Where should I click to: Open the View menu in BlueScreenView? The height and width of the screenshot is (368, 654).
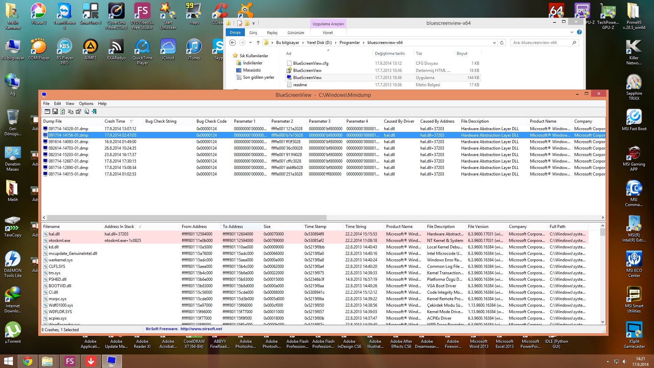pyautogui.click(x=70, y=104)
